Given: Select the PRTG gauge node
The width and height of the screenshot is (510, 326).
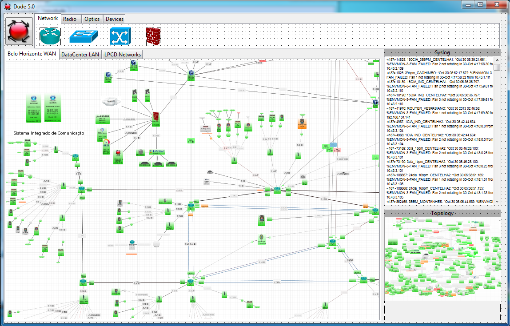Looking at the screenshot, I should click(106, 147).
